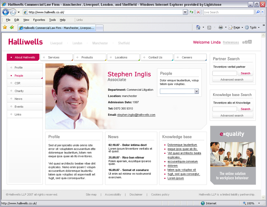Click the Sheffield office link
The width and height of the screenshot is (267, 207).
[x=124, y=43]
